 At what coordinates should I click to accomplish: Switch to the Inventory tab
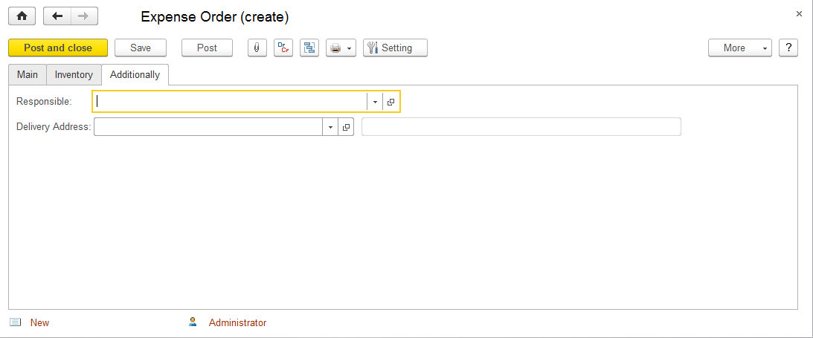click(x=74, y=74)
